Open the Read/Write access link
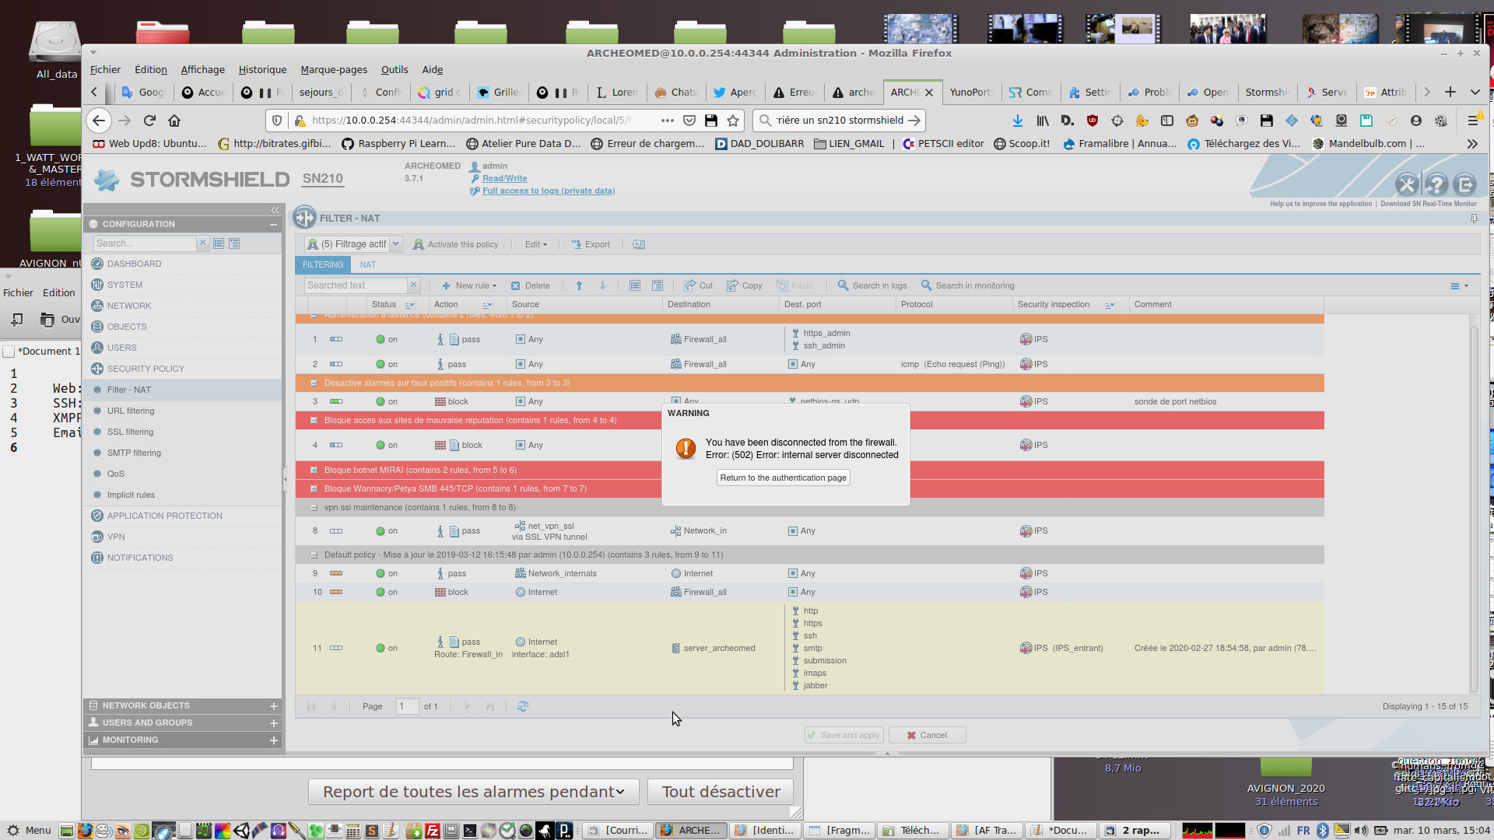The width and height of the screenshot is (1494, 840). [x=504, y=178]
